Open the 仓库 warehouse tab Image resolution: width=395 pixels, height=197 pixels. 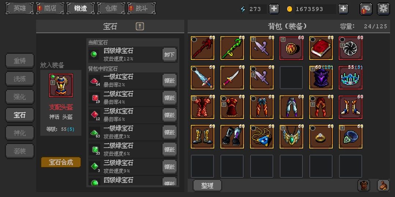(111, 8)
